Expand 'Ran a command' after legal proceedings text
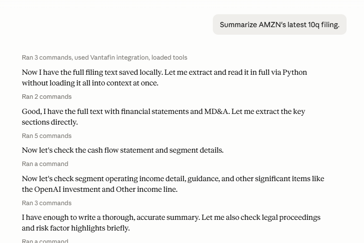Image resolution: width=364 pixels, height=243 pixels. (x=45, y=241)
